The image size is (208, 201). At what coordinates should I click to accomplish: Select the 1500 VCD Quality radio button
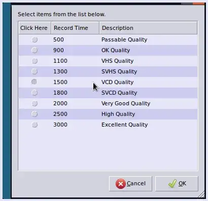34,82
